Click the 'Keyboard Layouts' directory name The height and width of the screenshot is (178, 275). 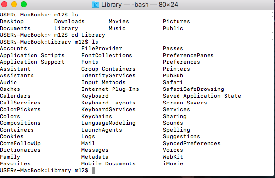point(109,103)
